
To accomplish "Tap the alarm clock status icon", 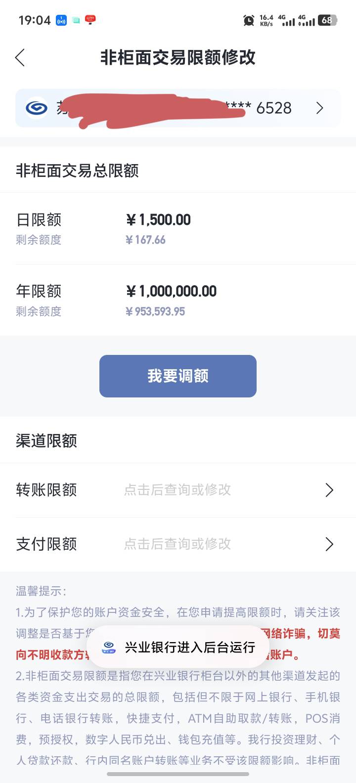I will (x=249, y=20).
